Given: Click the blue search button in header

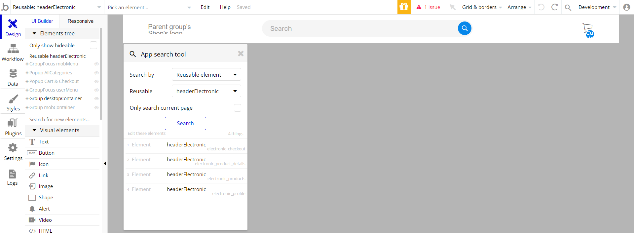Looking at the screenshot, I should coord(465,28).
